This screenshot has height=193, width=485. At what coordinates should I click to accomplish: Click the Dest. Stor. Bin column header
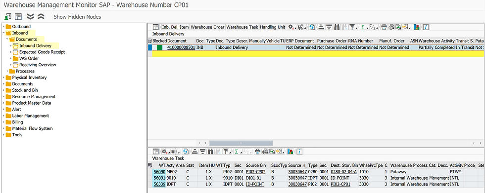click(344, 165)
